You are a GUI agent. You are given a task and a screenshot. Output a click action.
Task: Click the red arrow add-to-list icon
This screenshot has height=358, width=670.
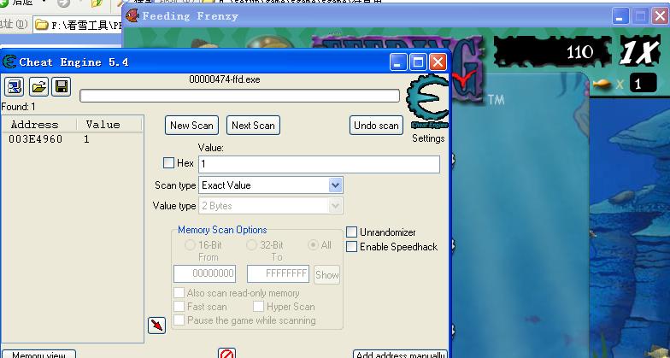[x=157, y=326]
